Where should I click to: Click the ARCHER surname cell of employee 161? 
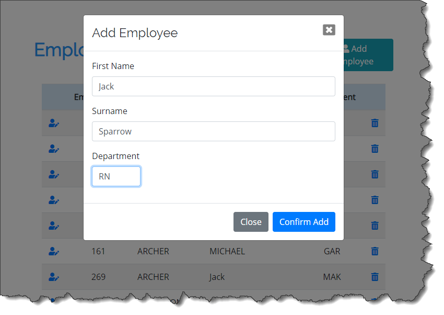pos(153,251)
